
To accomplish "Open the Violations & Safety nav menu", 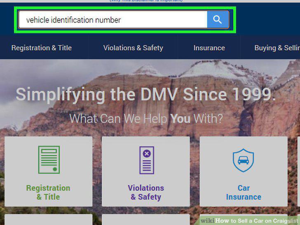I will (x=133, y=48).
